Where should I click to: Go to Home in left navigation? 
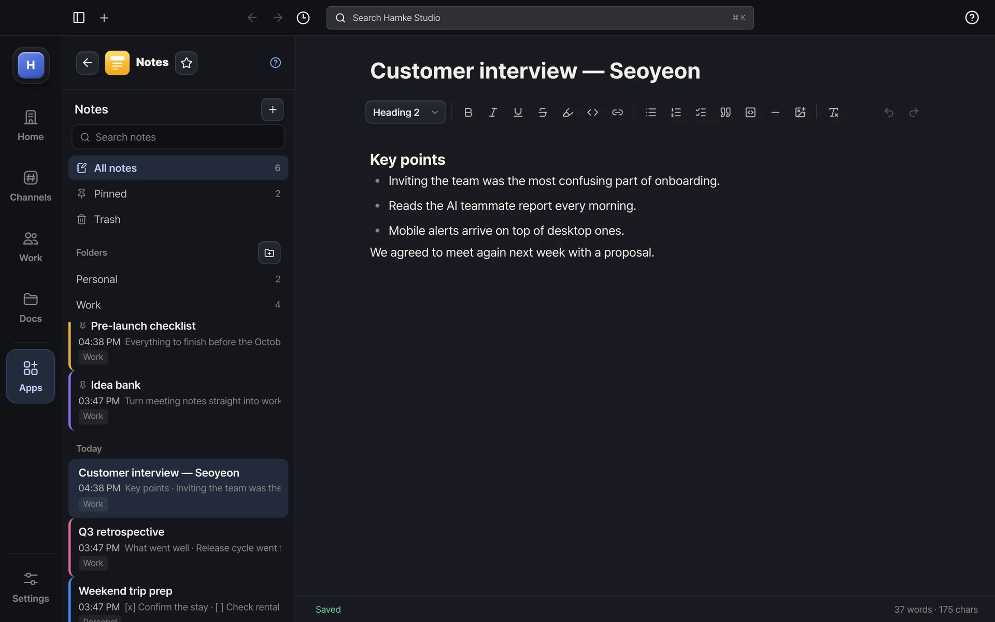[31, 126]
